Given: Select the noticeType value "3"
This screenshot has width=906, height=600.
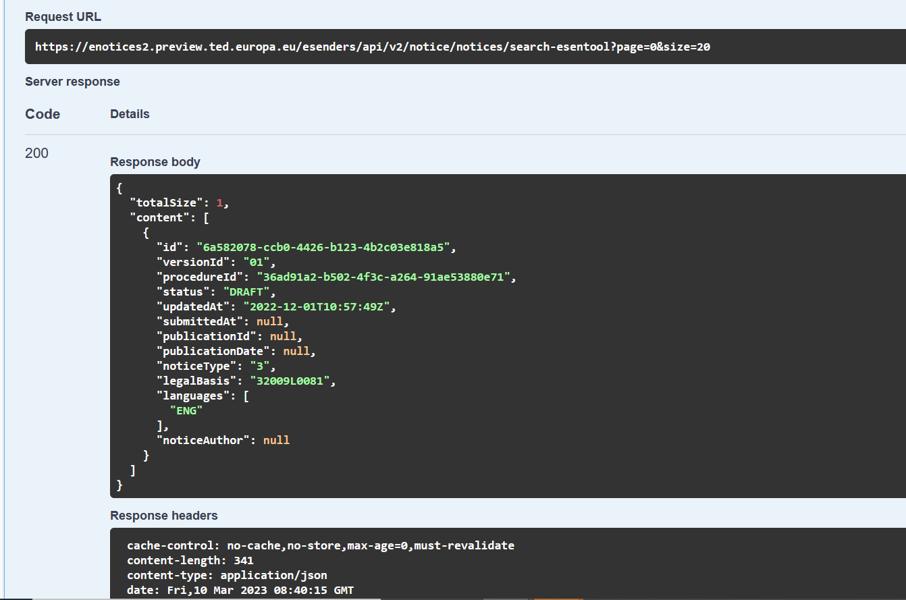Looking at the screenshot, I should click(x=259, y=366).
